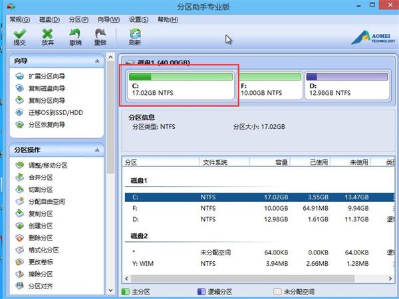Click the blue 逻辑分区 legend swatch
This screenshot has width=399, height=299.
(x=201, y=292)
